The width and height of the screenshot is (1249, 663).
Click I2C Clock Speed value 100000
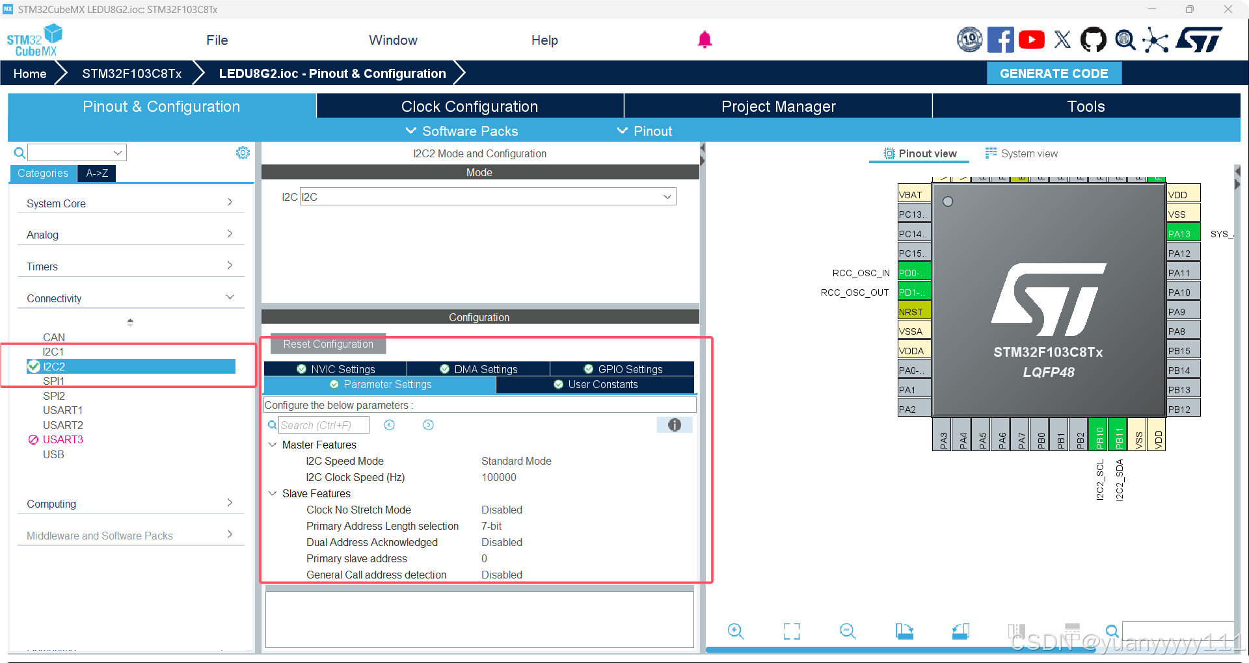coord(499,478)
